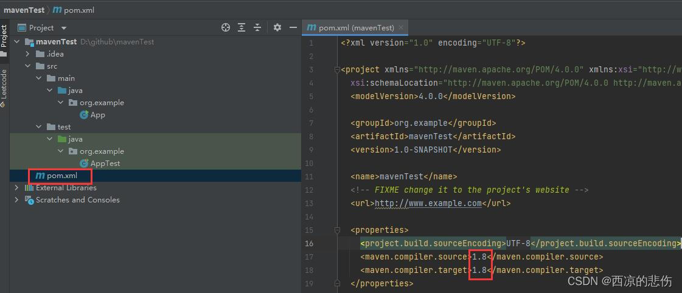Click mavenTest text in artifactId line

431,137
